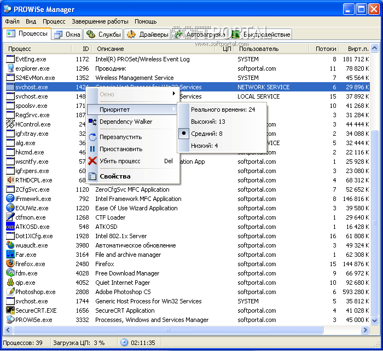Sort by the Потоки column header

click(324, 49)
